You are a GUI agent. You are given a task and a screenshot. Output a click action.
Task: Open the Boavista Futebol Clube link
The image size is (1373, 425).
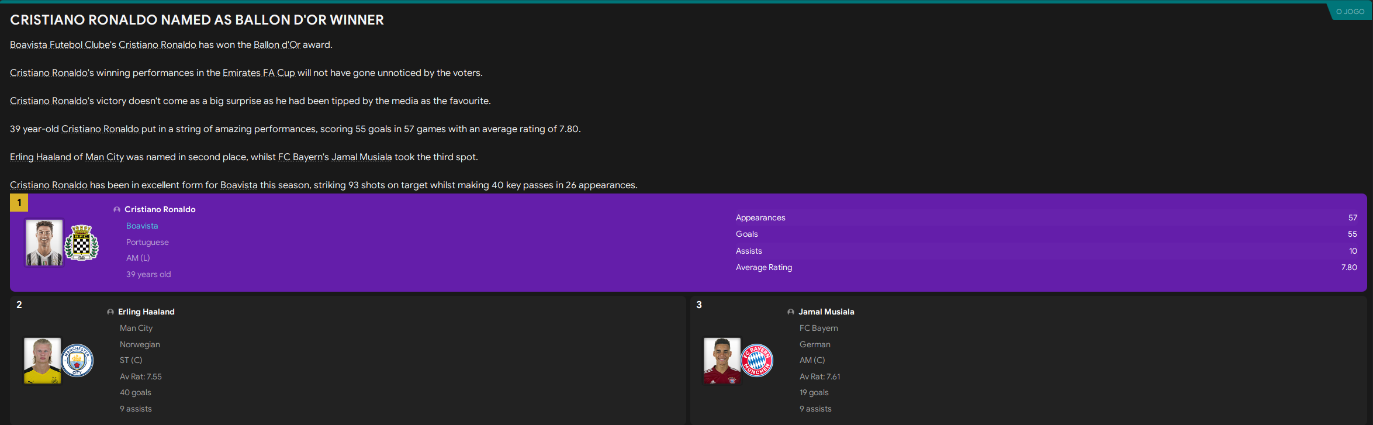(x=58, y=45)
